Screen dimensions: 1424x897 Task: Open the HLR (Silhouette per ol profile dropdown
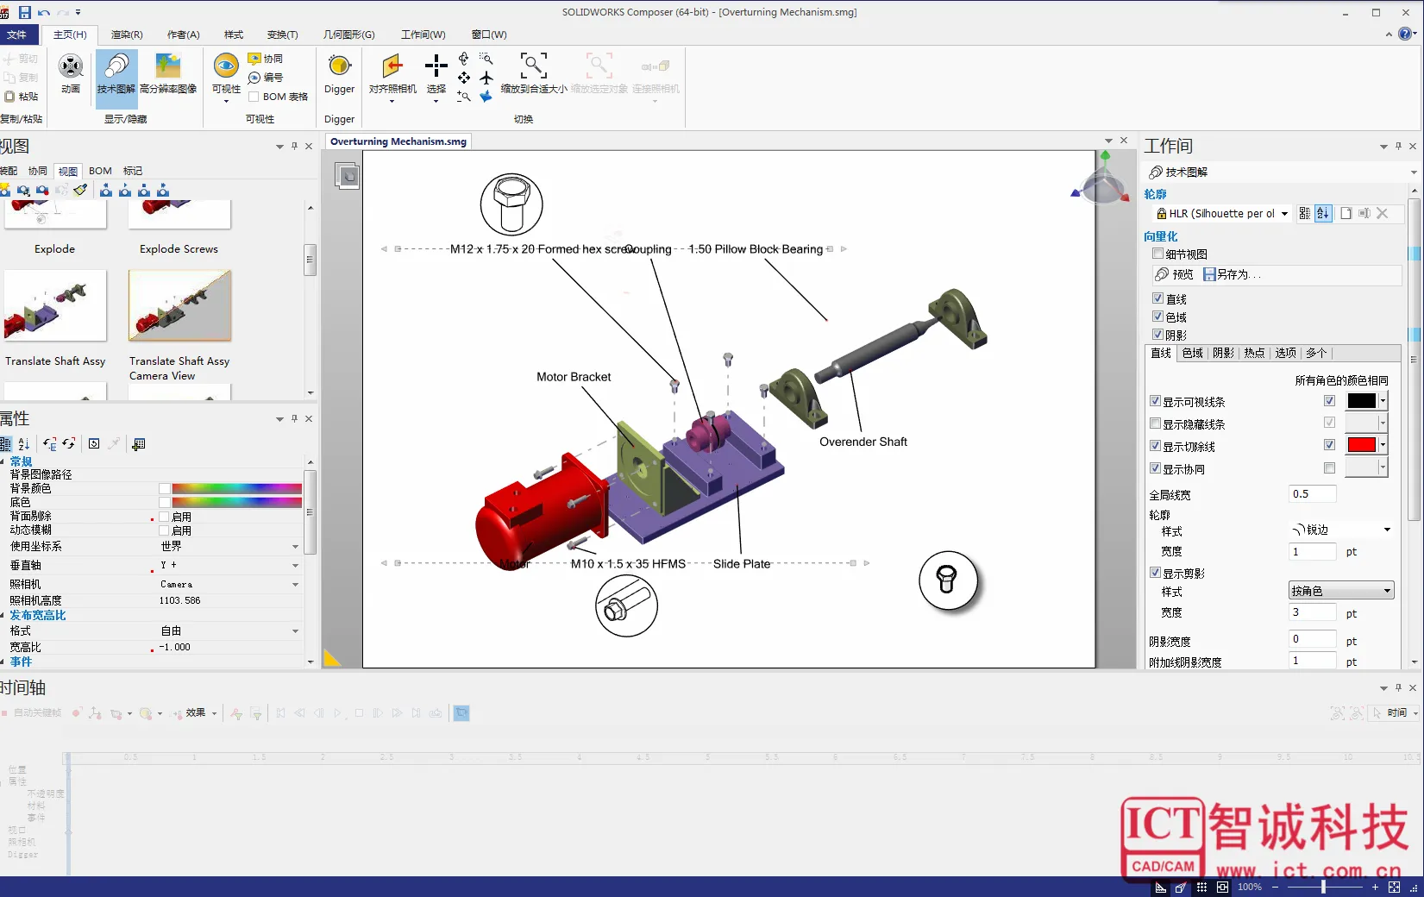(1222, 213)
